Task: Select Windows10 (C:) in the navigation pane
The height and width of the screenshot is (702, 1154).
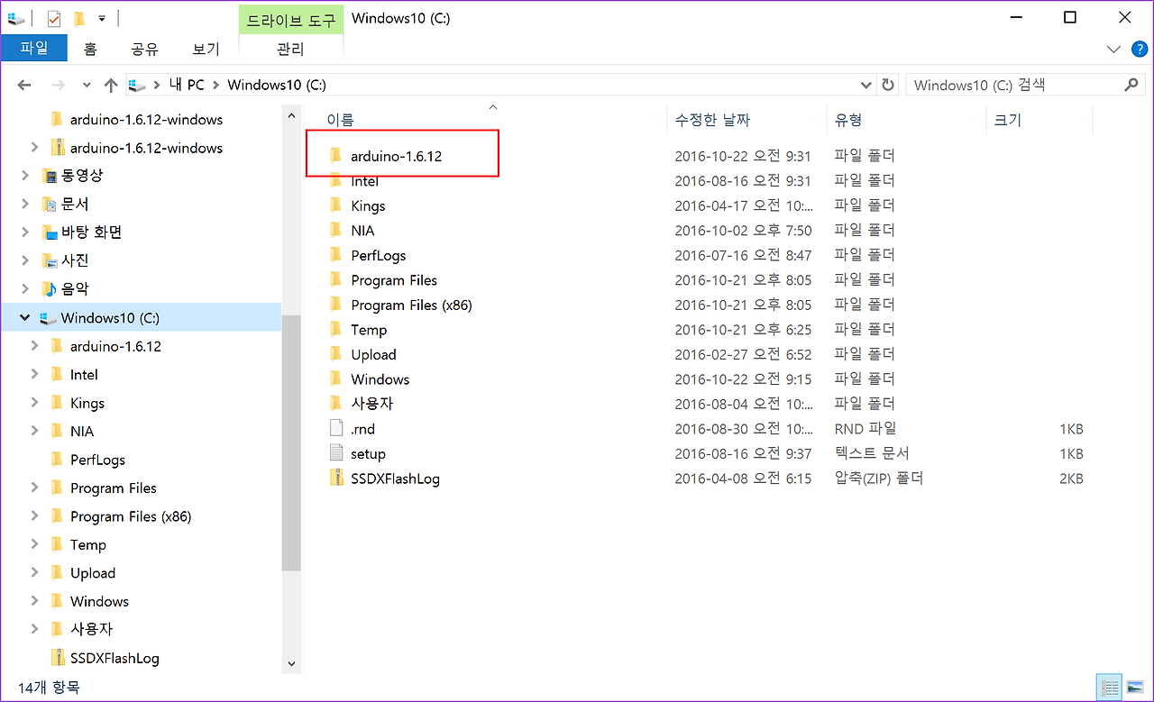Action: (110, 318)
